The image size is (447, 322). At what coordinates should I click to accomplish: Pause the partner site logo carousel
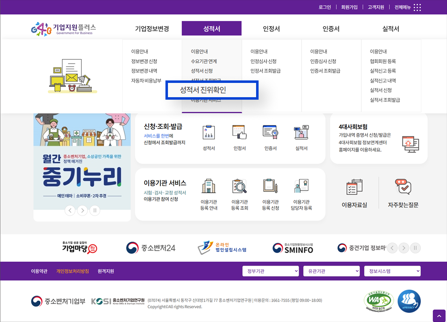pos(415,248)
